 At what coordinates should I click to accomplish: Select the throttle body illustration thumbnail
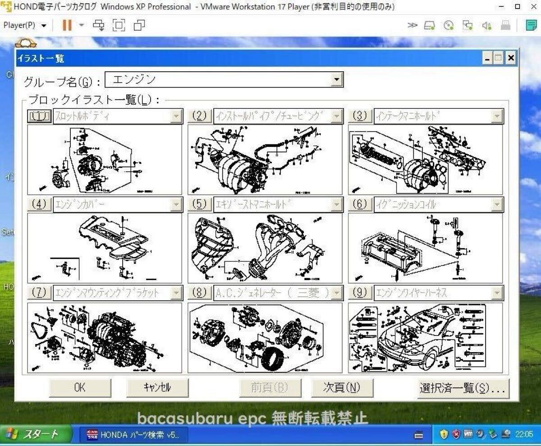[x=105, y=160]
